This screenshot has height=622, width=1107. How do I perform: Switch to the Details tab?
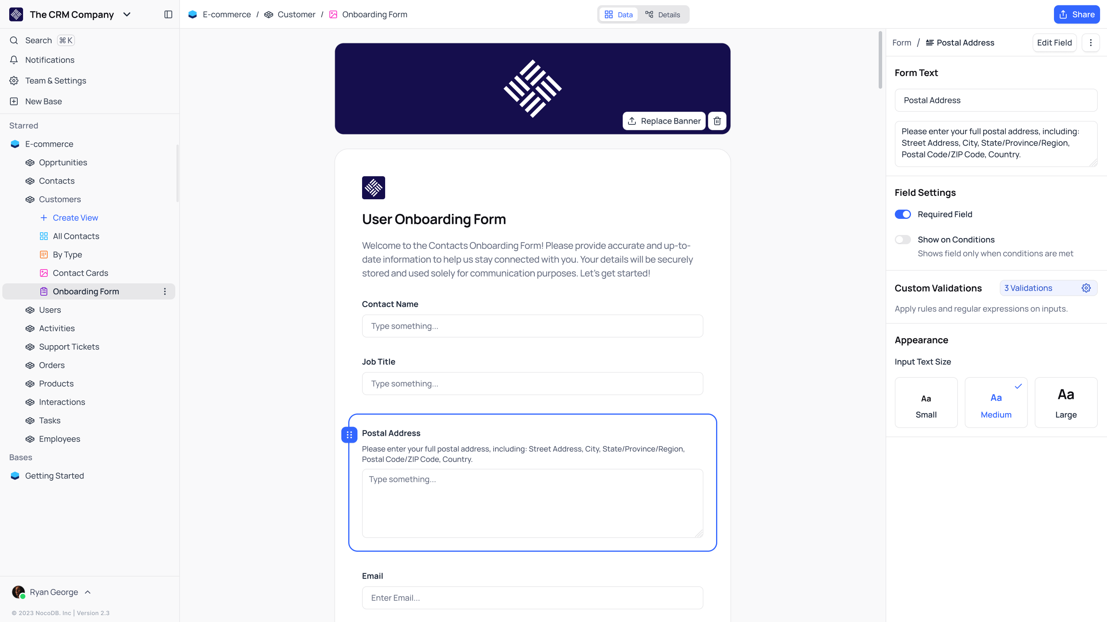(x=663, y=15)
